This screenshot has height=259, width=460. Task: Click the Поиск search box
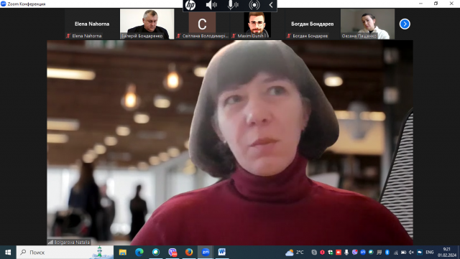(65, 253)
